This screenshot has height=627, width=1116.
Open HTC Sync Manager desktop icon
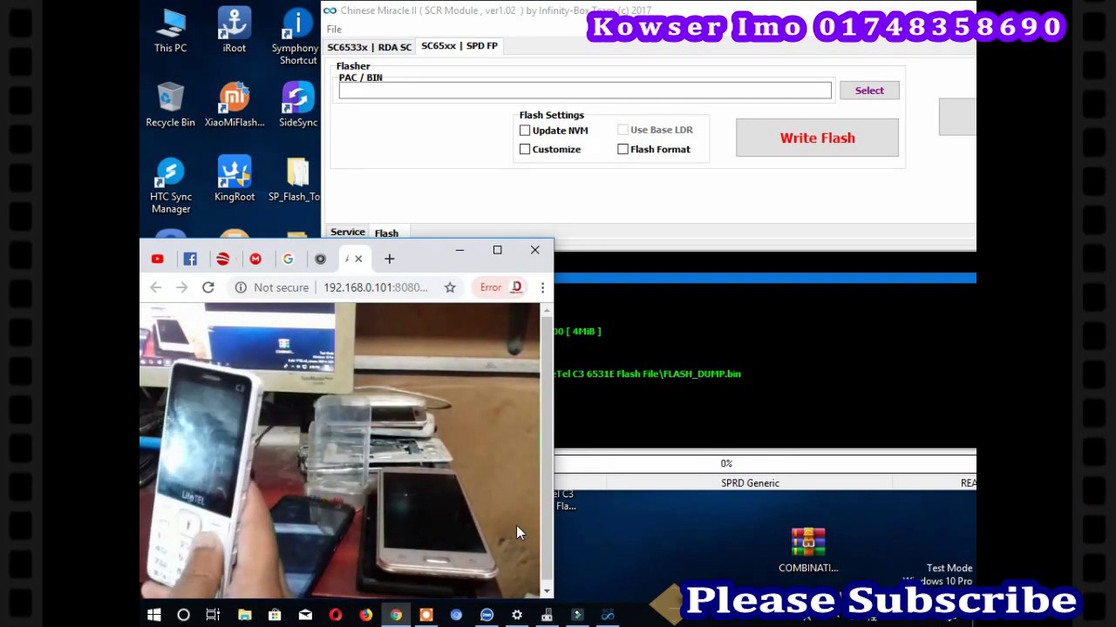(x=170, y=185)
